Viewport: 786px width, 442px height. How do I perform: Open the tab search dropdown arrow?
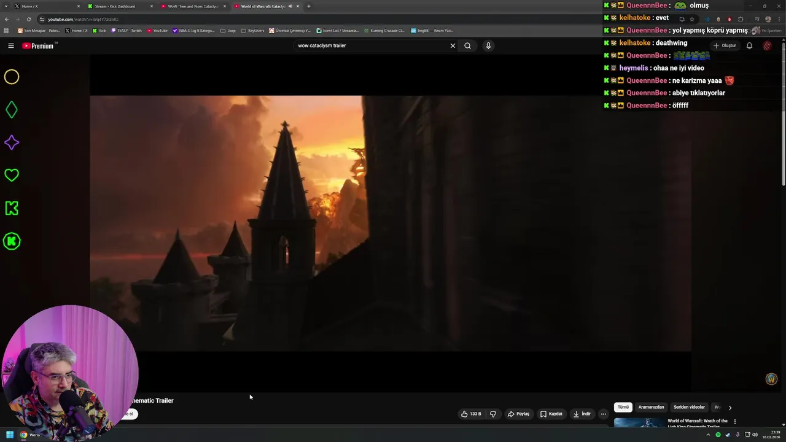[x=6, y=6]
